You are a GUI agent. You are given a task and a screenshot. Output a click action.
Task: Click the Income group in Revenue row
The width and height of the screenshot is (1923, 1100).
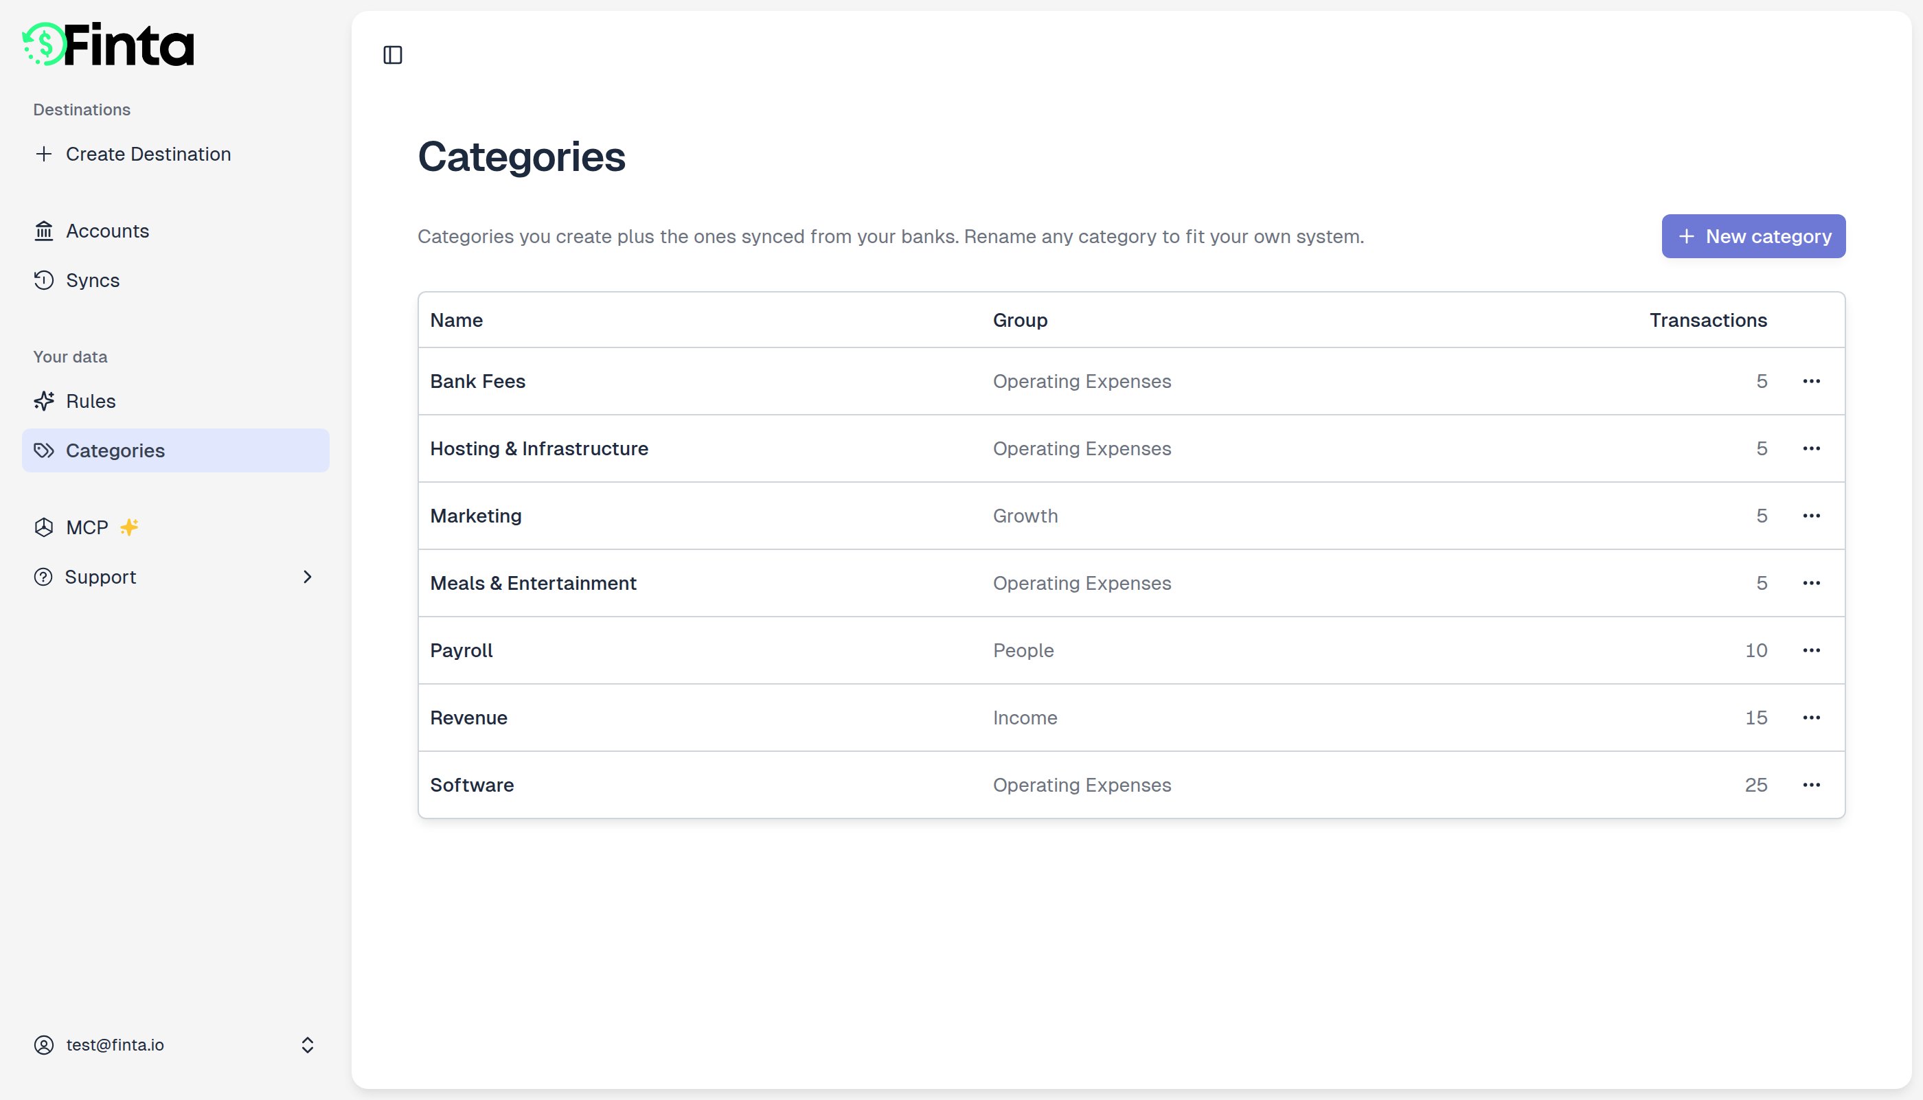click(x=1025, y=718)
